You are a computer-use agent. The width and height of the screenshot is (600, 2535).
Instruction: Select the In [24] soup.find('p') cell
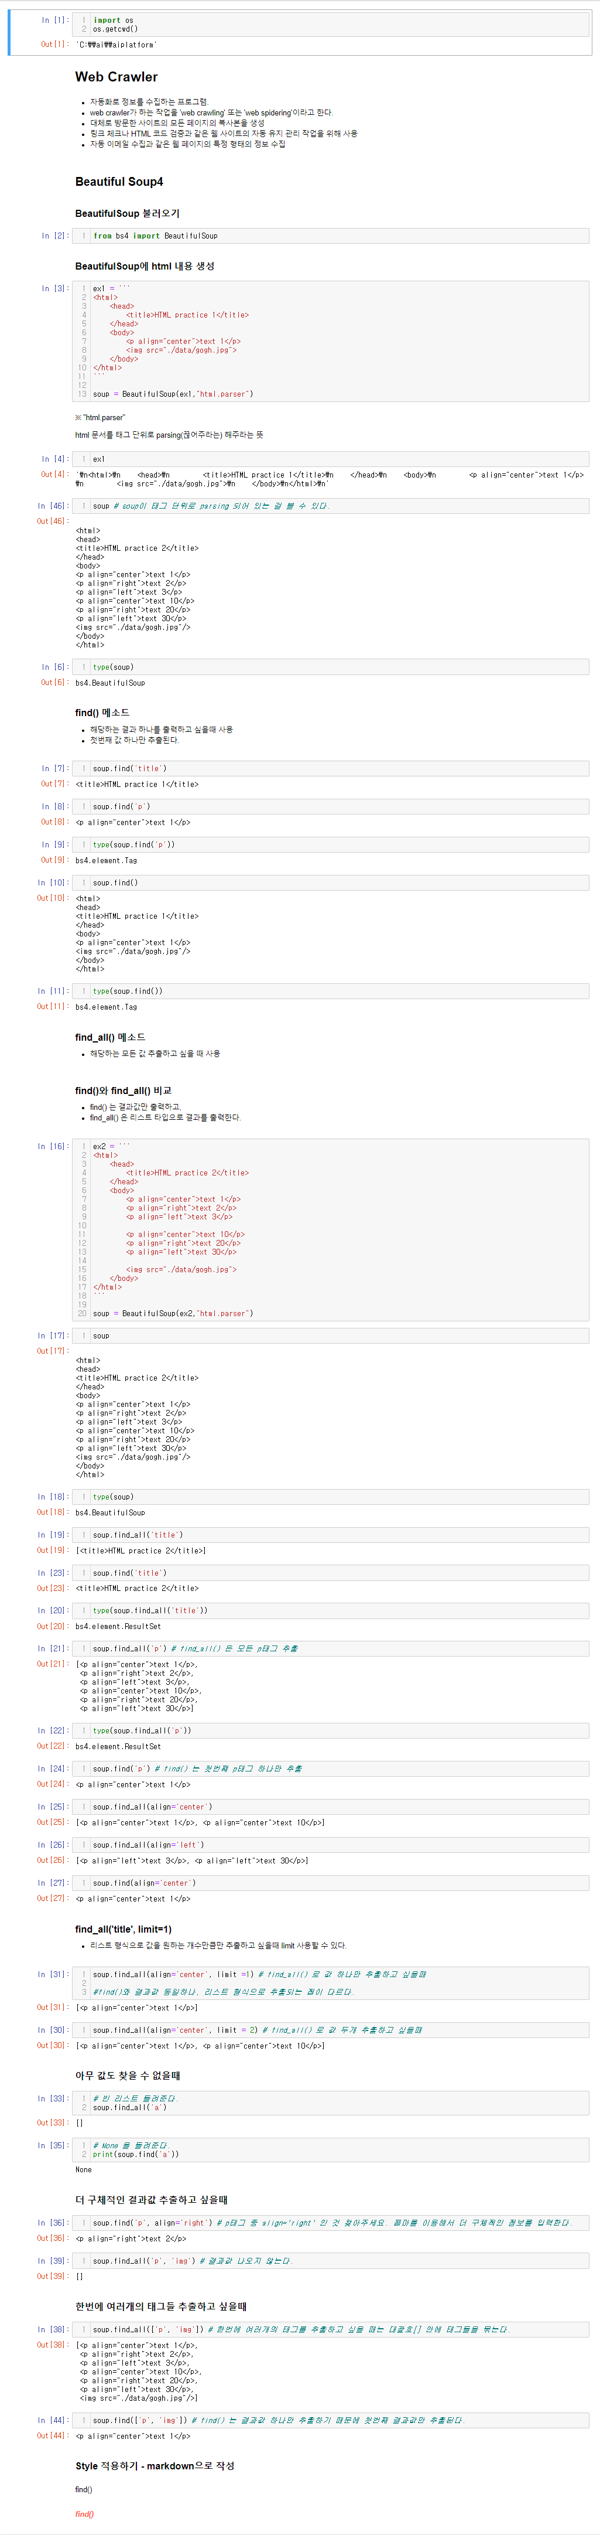point(331,1769)
